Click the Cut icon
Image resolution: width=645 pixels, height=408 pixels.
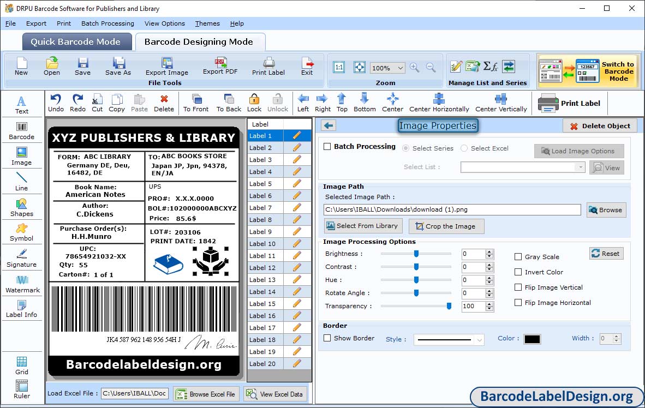[97, 103]
